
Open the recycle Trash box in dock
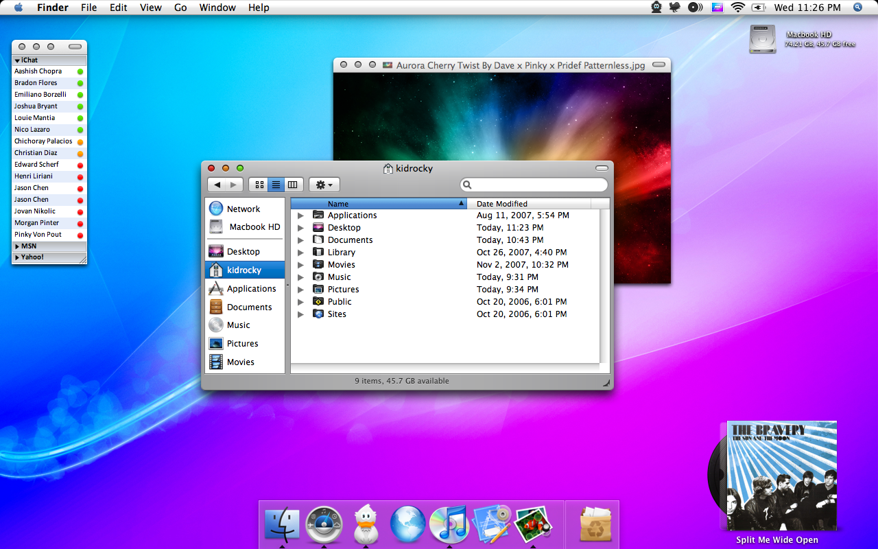click(x=595, y=525)
